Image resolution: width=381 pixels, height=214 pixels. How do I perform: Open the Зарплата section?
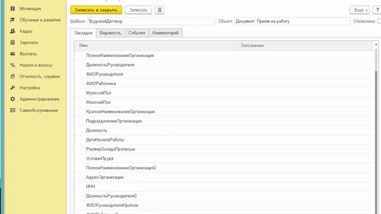click(x=29, y=42)
